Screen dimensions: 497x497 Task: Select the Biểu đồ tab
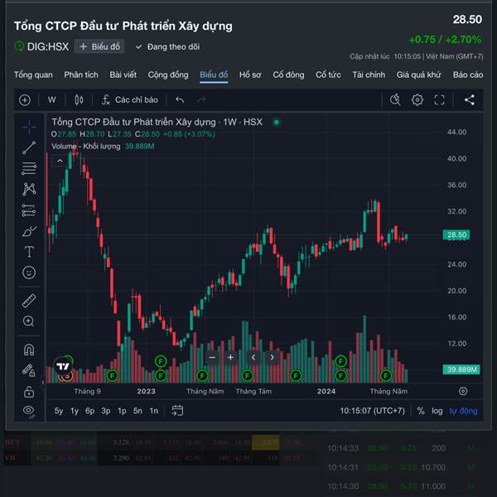[214, 75]
